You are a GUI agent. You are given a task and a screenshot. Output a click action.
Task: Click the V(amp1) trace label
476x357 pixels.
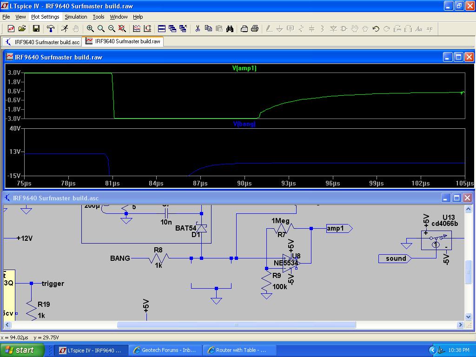coord(244,68)
